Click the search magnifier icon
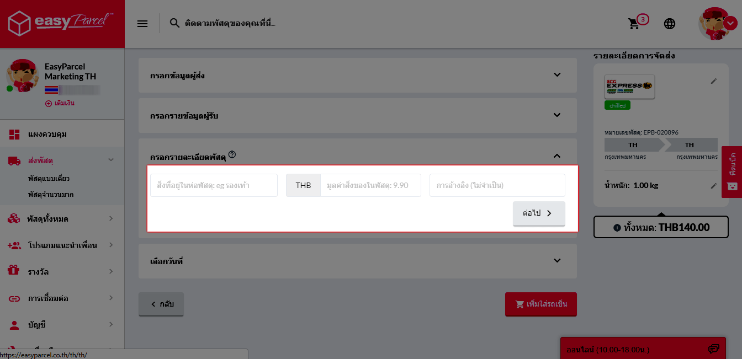The height and width of the screenshot is (359, 742). pyautogui.click(x=174, y=23)
